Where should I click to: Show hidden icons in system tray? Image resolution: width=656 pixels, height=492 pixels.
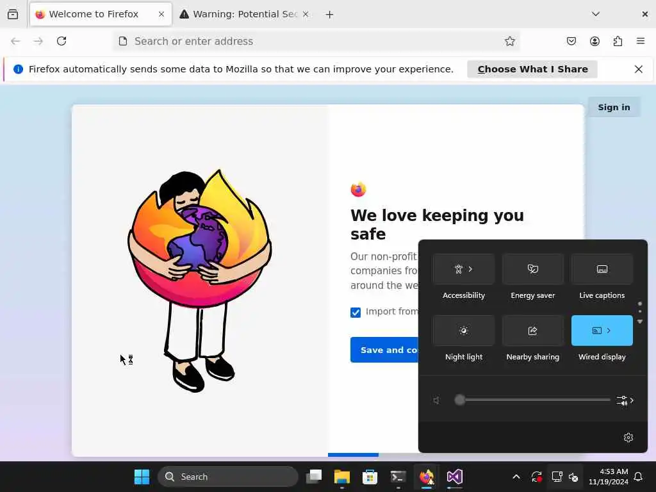[x=516, y=477]
